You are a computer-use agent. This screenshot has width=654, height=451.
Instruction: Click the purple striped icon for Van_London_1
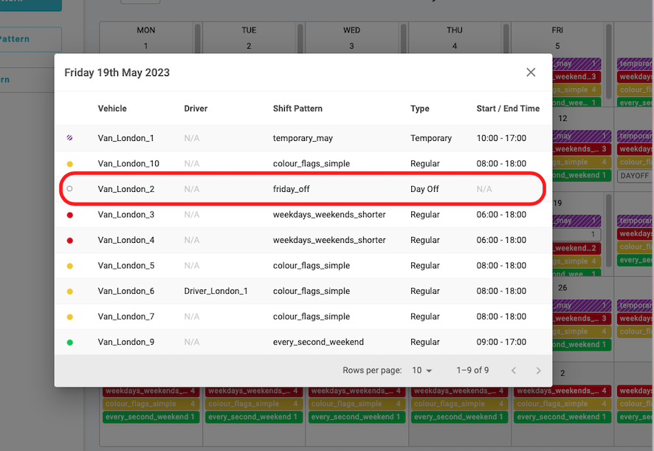(x=70, y=138)
